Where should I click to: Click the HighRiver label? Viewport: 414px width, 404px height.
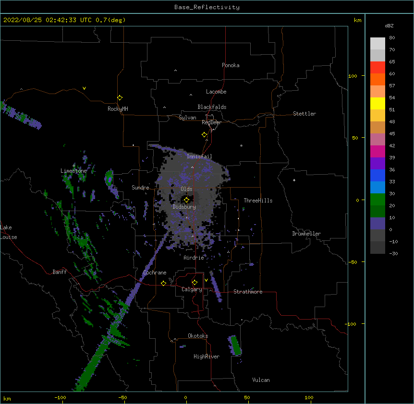207,356
